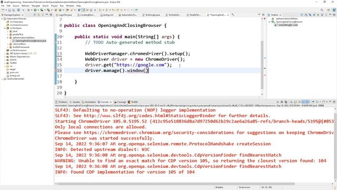The image size is (337, 190).
Task: Click the New Java Class toolbar icon
Action: click(60, 10)
